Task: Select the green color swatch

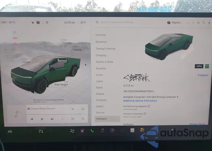Action: [207, 66]
